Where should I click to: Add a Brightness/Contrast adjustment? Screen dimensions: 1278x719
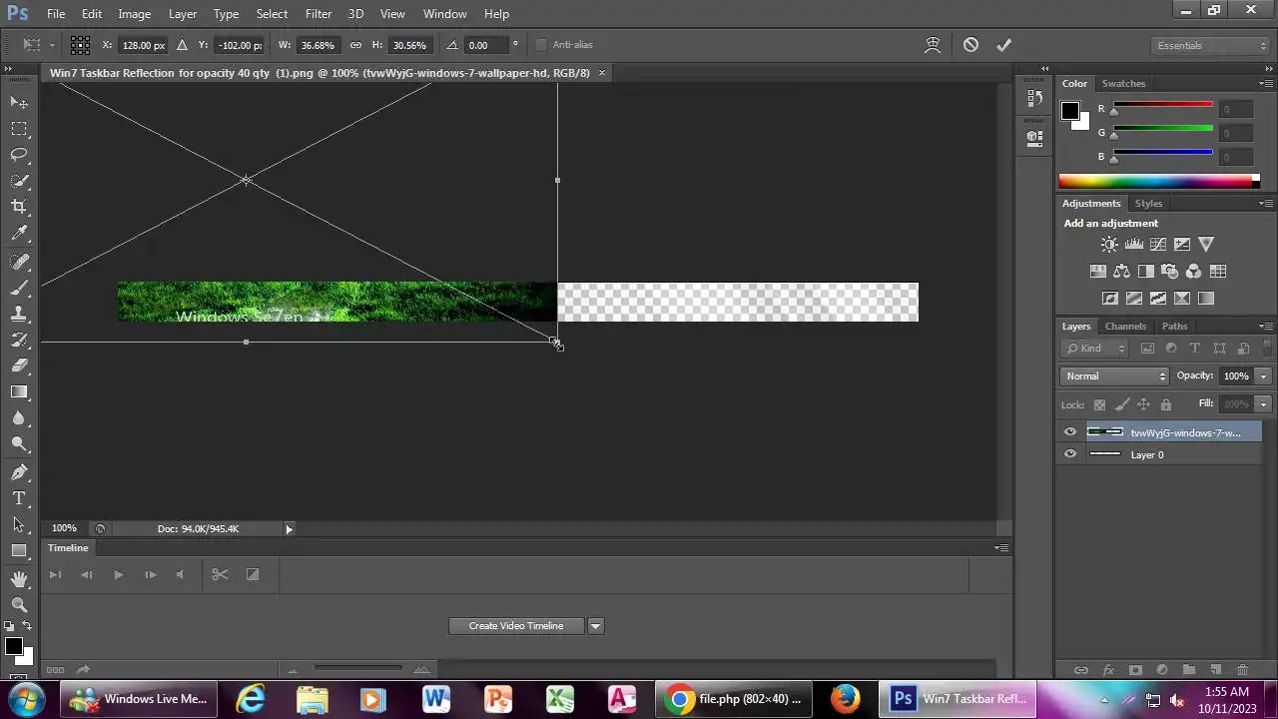tap(1109, 245)
